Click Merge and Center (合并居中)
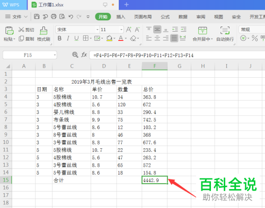This screenshot has width=265, height=208. click(x=202, y=34)
